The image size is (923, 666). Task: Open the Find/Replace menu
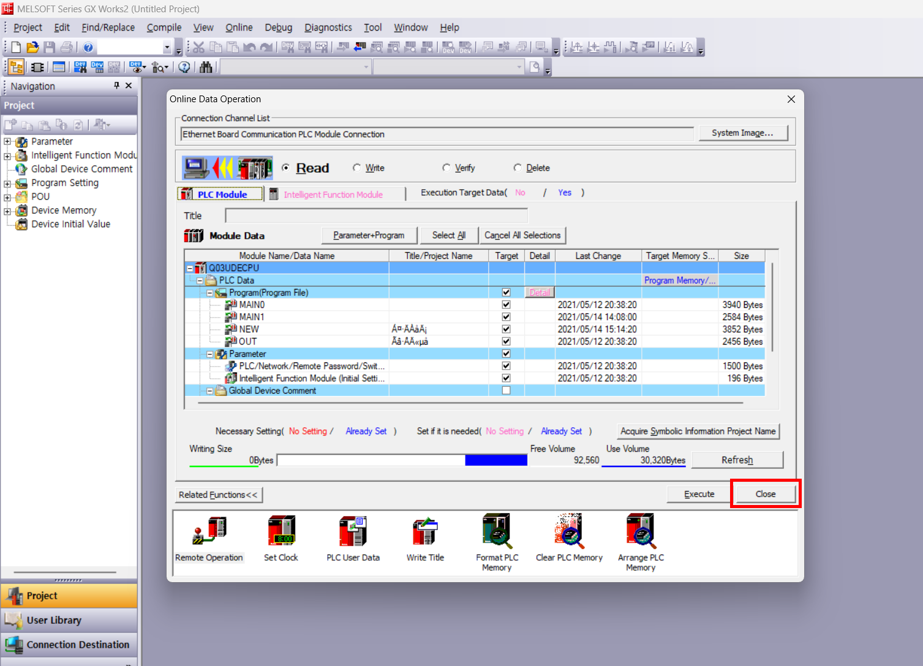108,28
